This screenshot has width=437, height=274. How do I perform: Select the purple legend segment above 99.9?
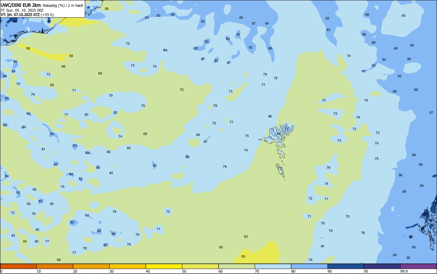(418, 266)
